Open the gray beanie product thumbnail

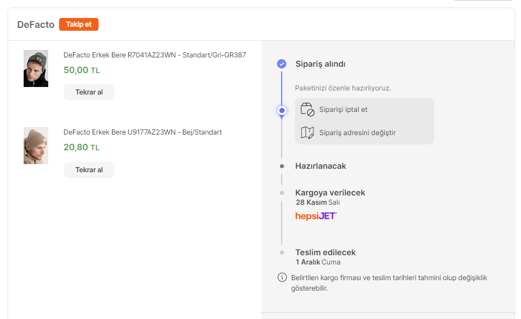[x=36, y=68]
